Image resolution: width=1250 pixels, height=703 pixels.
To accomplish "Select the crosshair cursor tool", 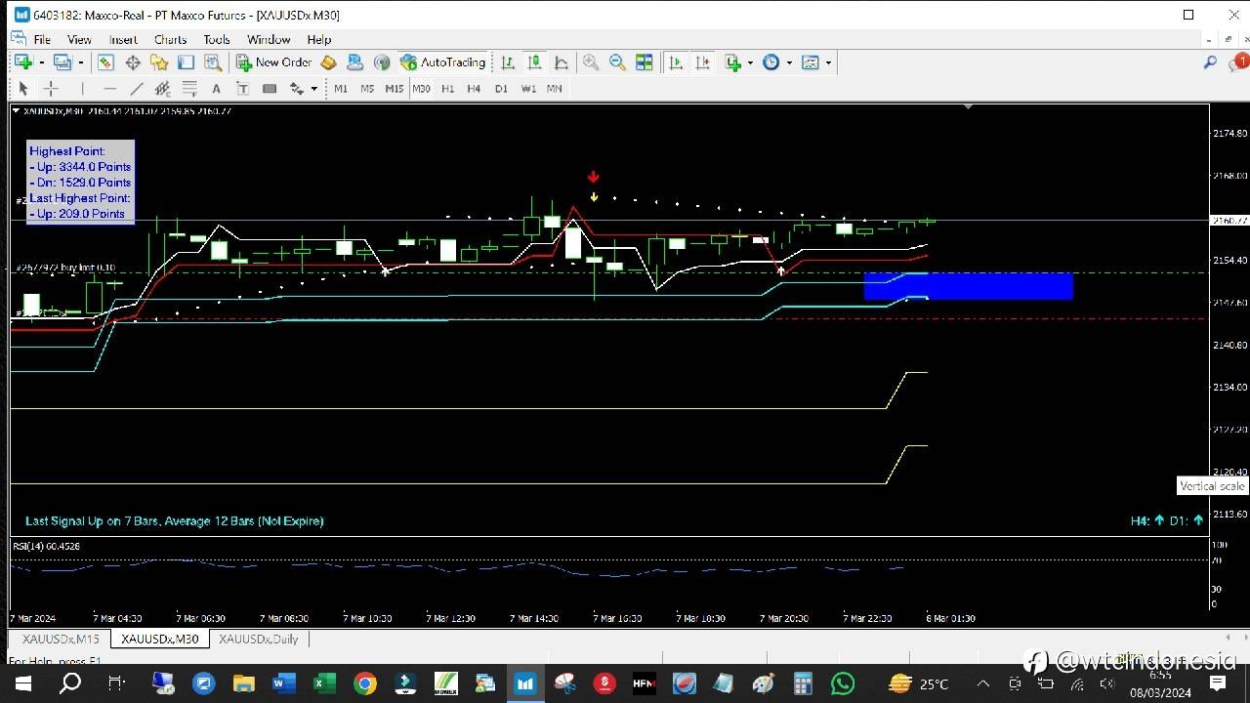I will click(51, 89).
